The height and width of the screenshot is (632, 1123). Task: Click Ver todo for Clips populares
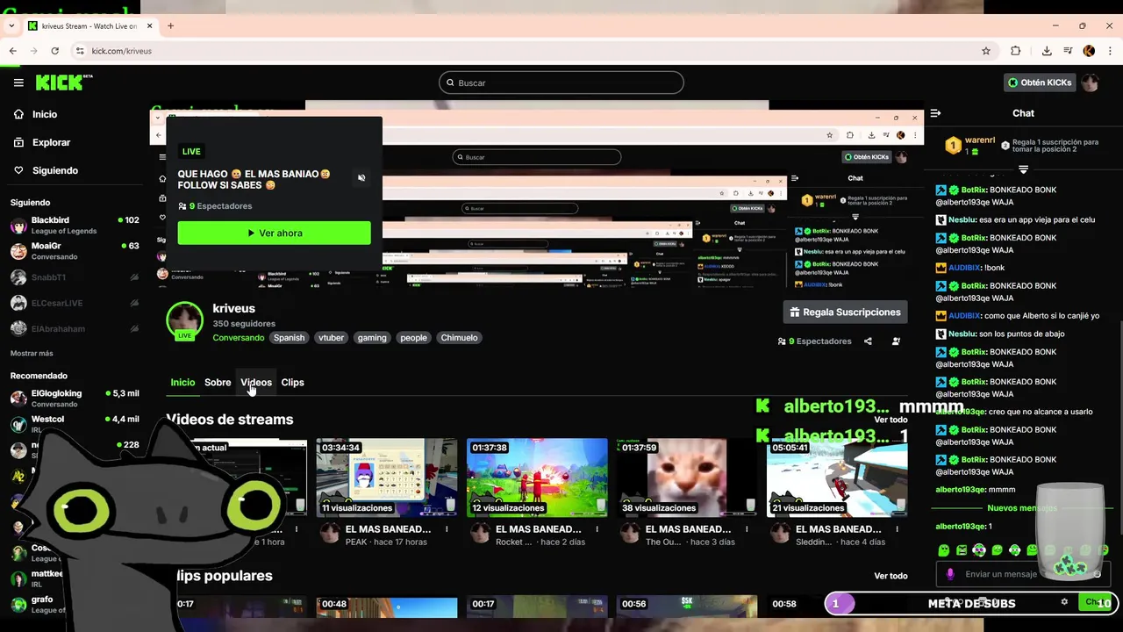click(891, 576)
